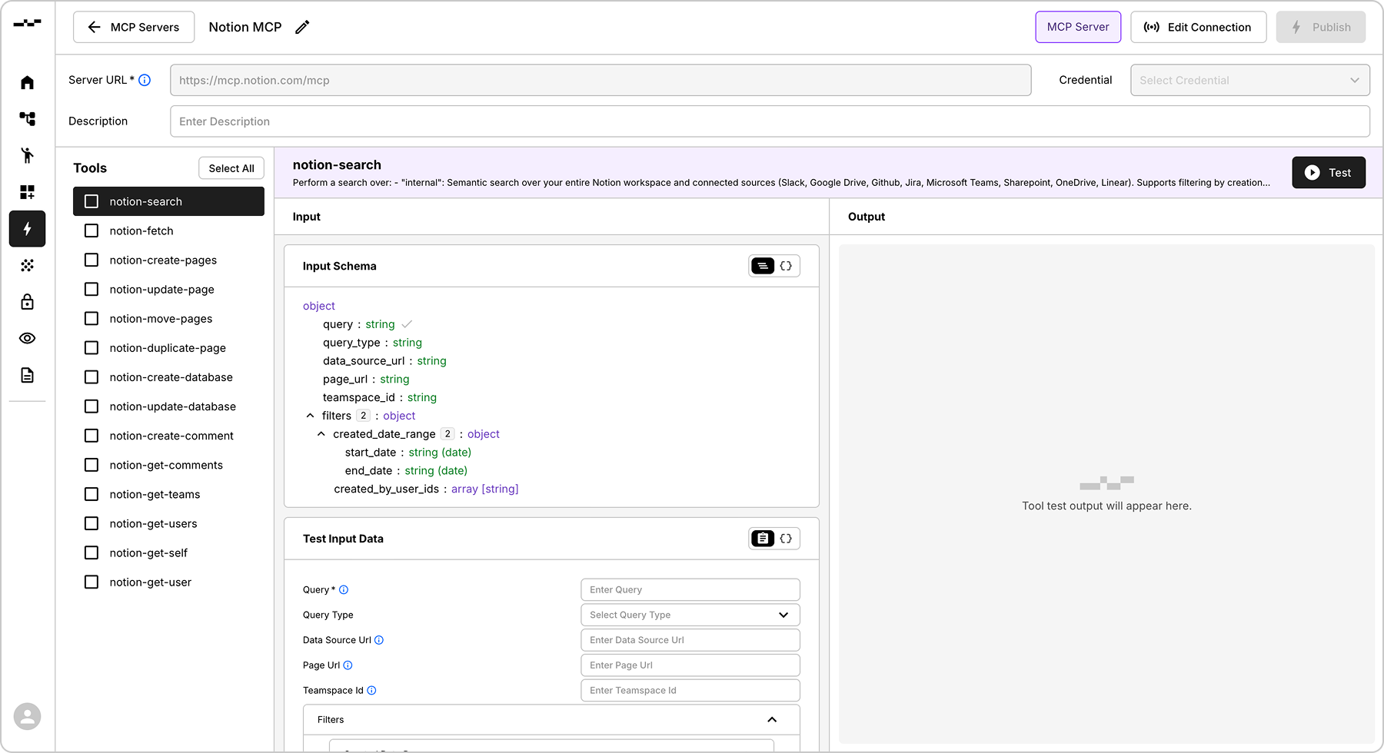Collapse the filters node in schema
The image size is (1384, 753).
pos(311,416)
